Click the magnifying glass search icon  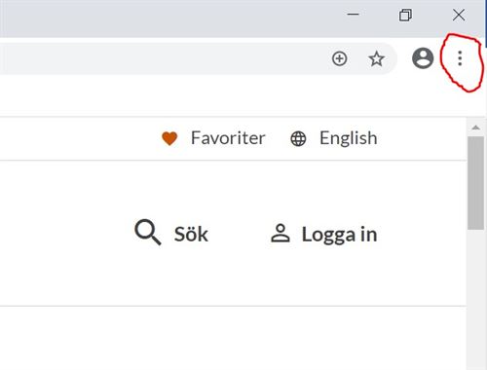148,232
